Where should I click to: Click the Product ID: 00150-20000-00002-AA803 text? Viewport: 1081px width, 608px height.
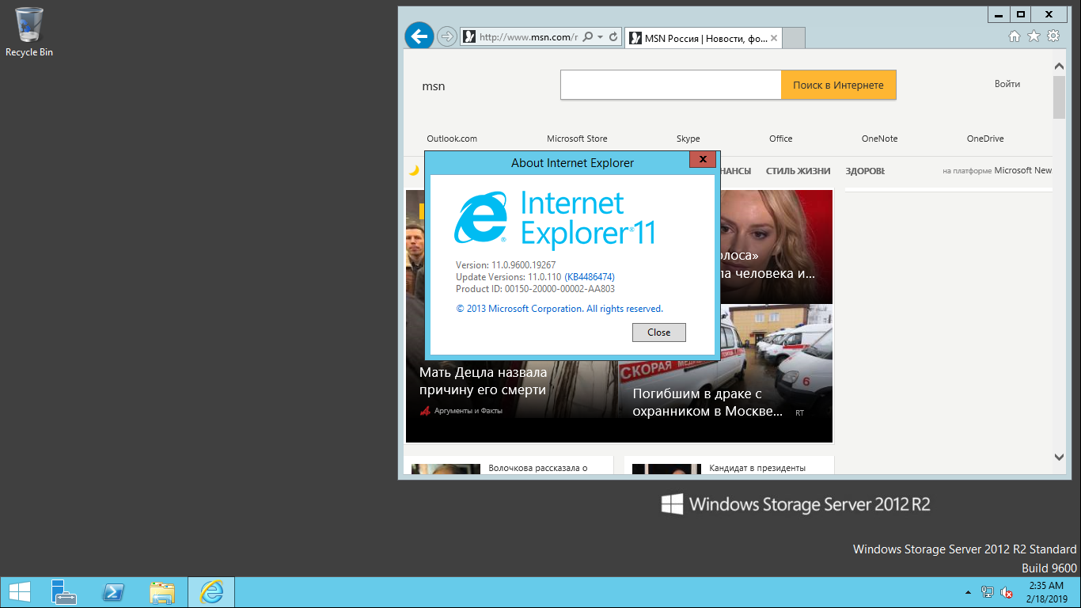coord(535,289)
